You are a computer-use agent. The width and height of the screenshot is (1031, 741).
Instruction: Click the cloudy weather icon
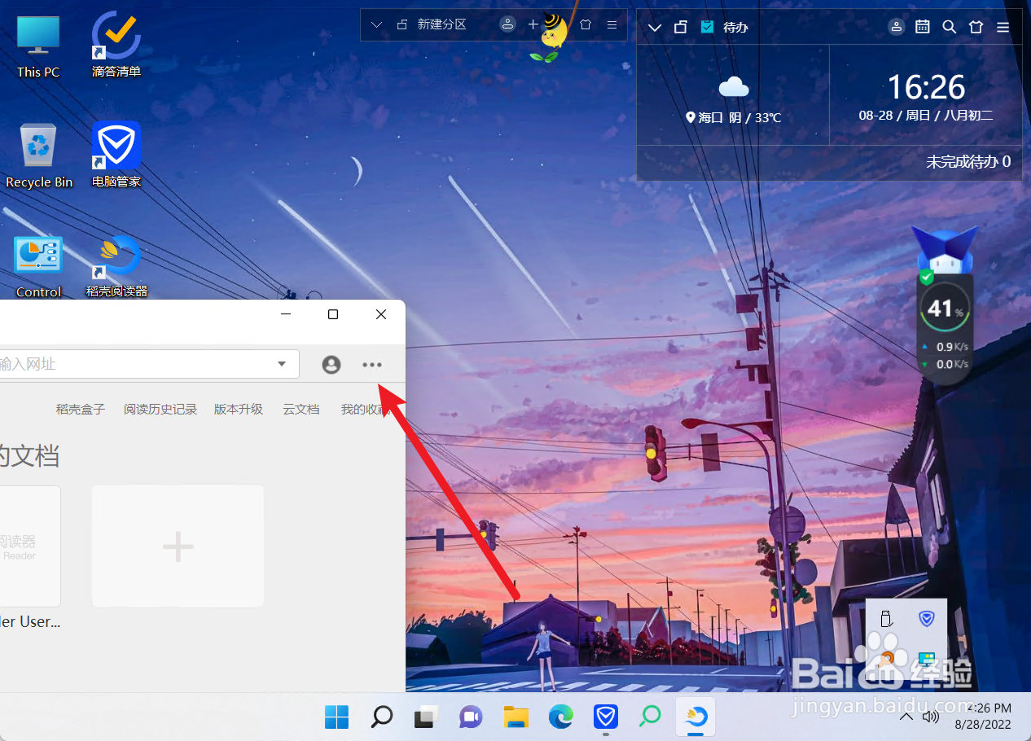tap(734, 86)
